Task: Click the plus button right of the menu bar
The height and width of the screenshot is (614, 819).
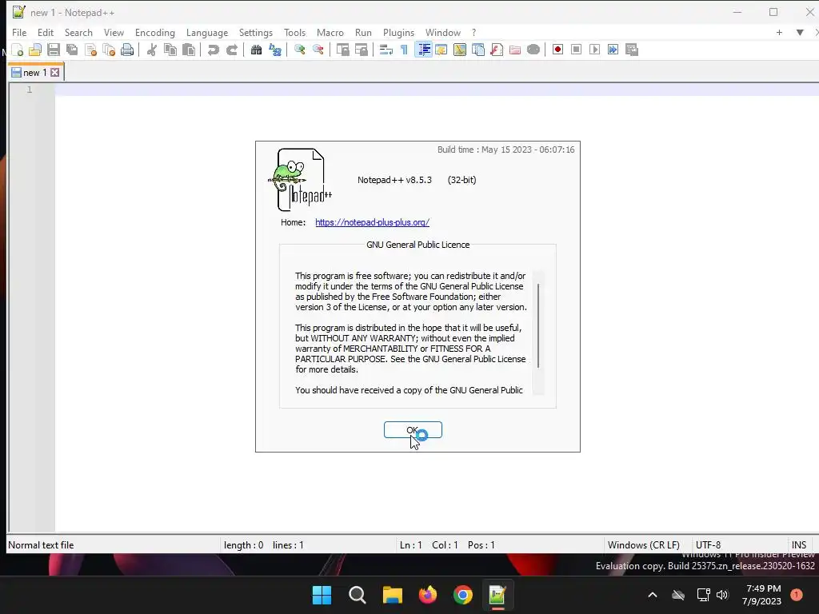Action: (779, 32)
